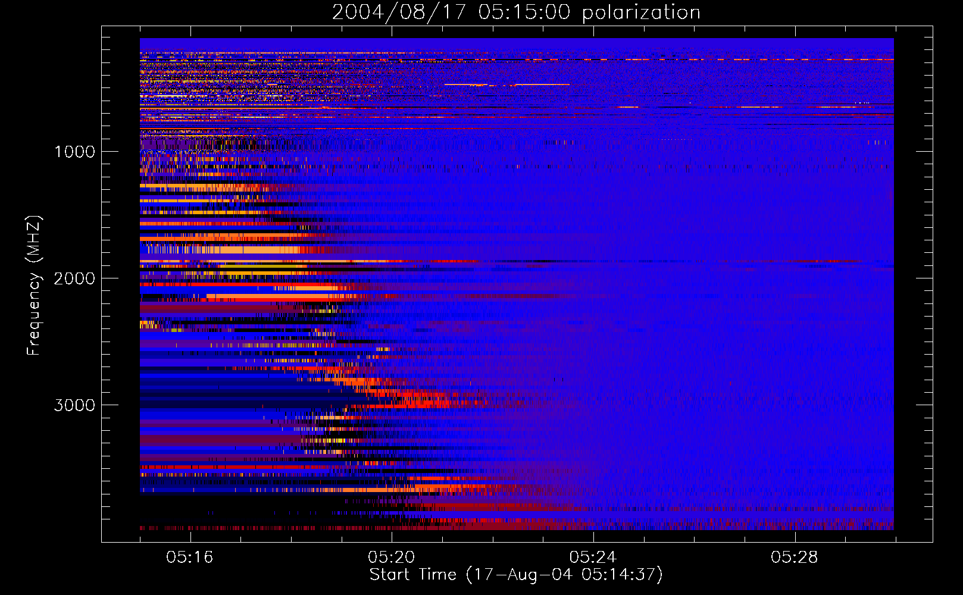Click the 3000 frequency tick label
963x595 pixels.
74,405
